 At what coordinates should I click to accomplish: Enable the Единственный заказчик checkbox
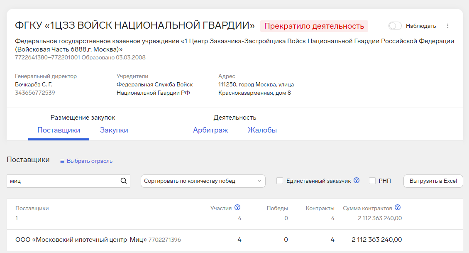point(280,181)
